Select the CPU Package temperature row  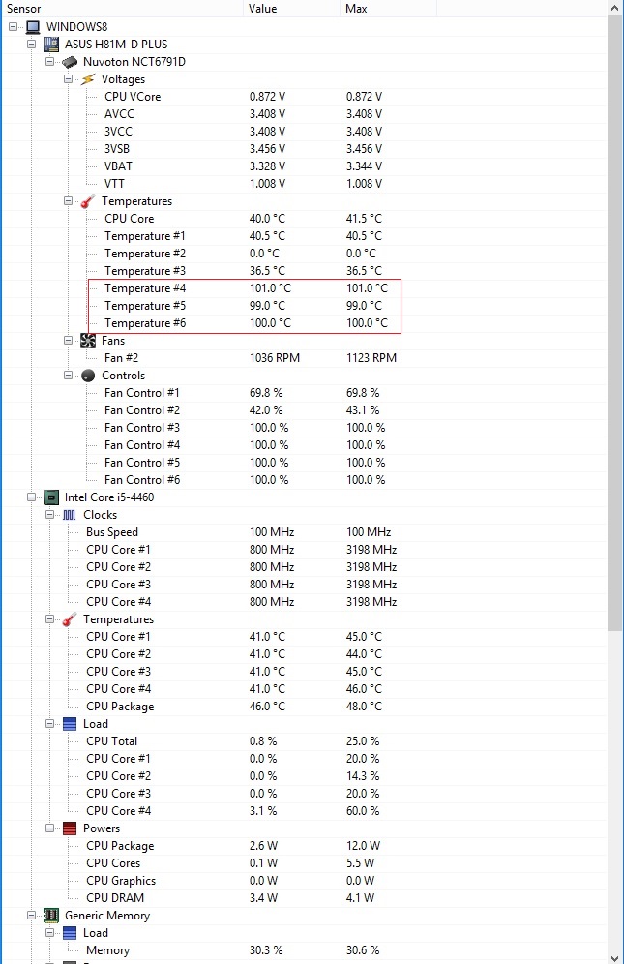pos(304,707)
